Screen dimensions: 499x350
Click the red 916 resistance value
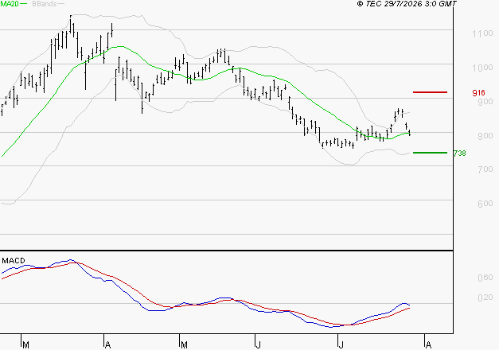click(478, 92)
